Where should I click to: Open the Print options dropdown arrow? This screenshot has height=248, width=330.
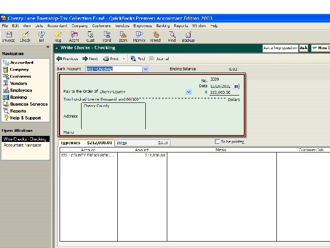(x=124, y=59)
